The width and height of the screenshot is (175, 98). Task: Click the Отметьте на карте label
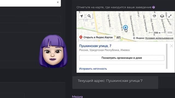pos(114,7)
